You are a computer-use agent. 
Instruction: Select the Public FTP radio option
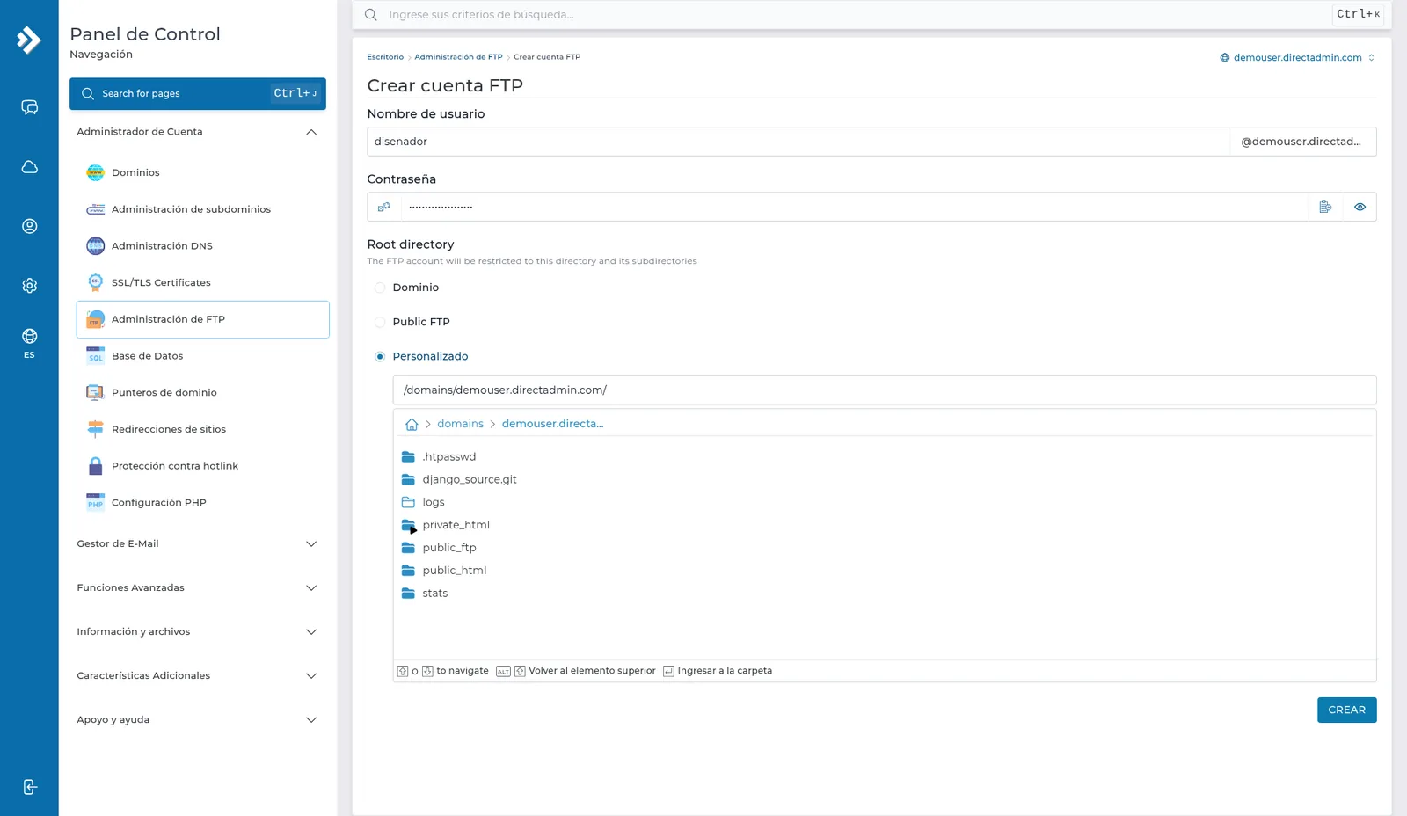[x=380, y=322]
